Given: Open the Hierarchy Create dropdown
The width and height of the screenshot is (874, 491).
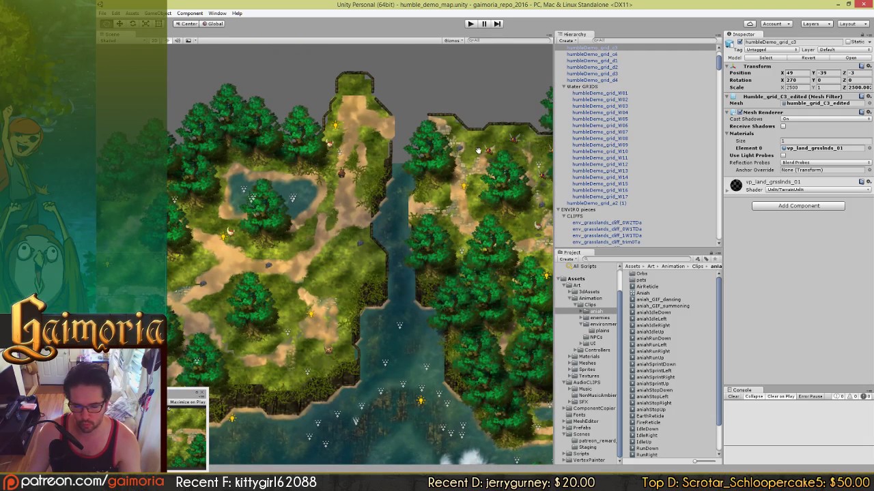Looking at the screenshot, I should click(567, 41).
